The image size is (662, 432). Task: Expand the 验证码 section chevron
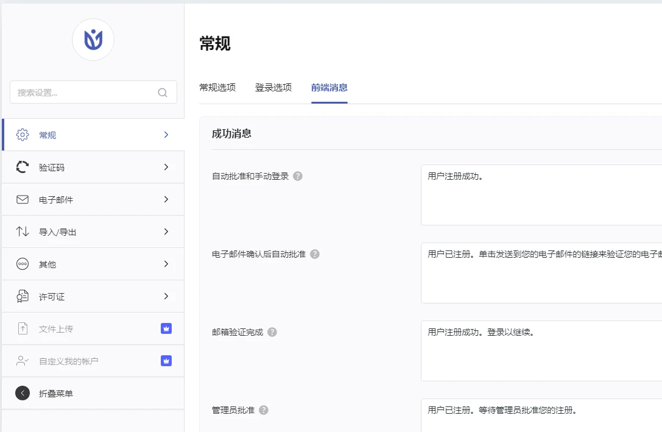[x=166, y=167]
